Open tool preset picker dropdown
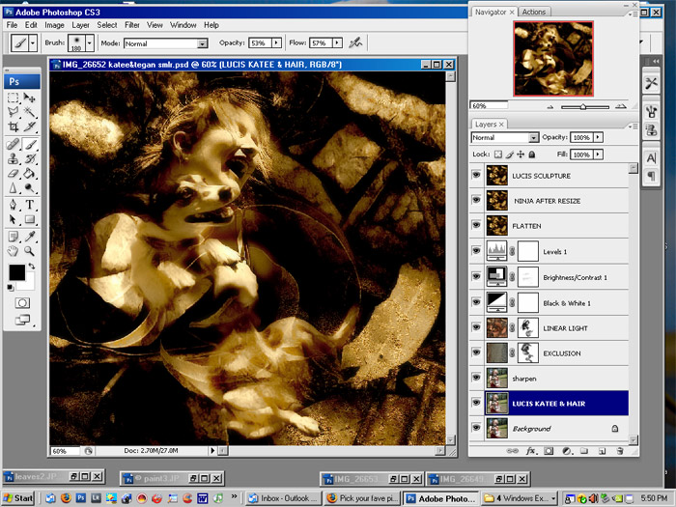This screenshot has height=507, width=676. click(x=32, y=42)
